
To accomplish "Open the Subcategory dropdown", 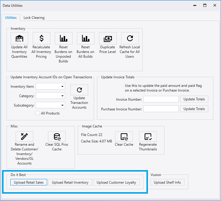I will click(50, 105).
